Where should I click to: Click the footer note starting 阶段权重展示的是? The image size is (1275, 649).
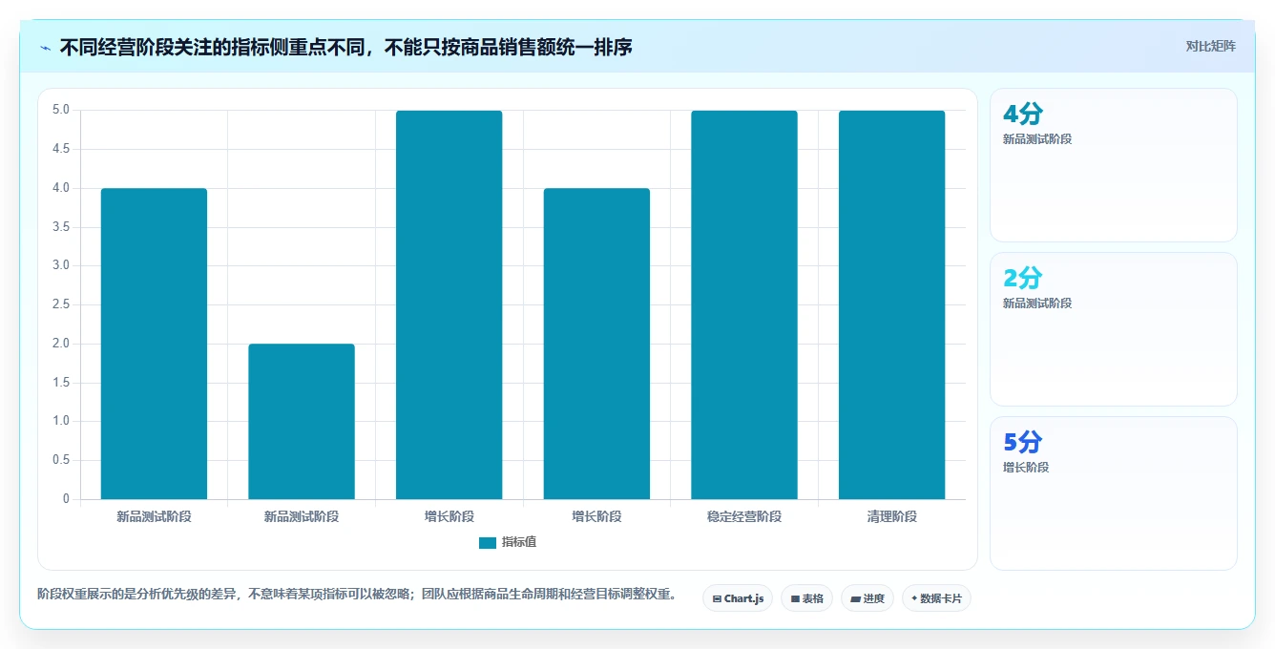[357, 594]
